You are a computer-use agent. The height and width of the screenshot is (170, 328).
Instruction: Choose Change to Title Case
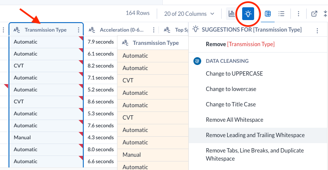[231, 104]
